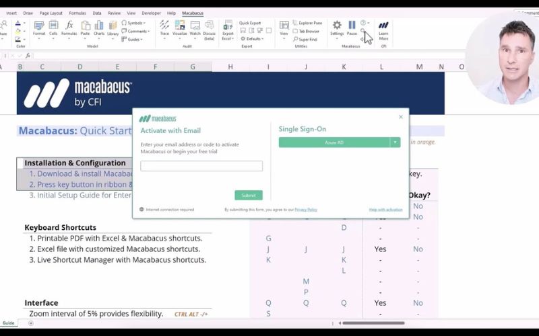539x336 pixels.
Task: Expand the Guides dropdown
Action: coord(132,40)
